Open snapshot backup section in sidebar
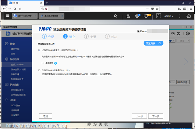Image resolution: width=195 pixels, height=129 pixels. 15,85
